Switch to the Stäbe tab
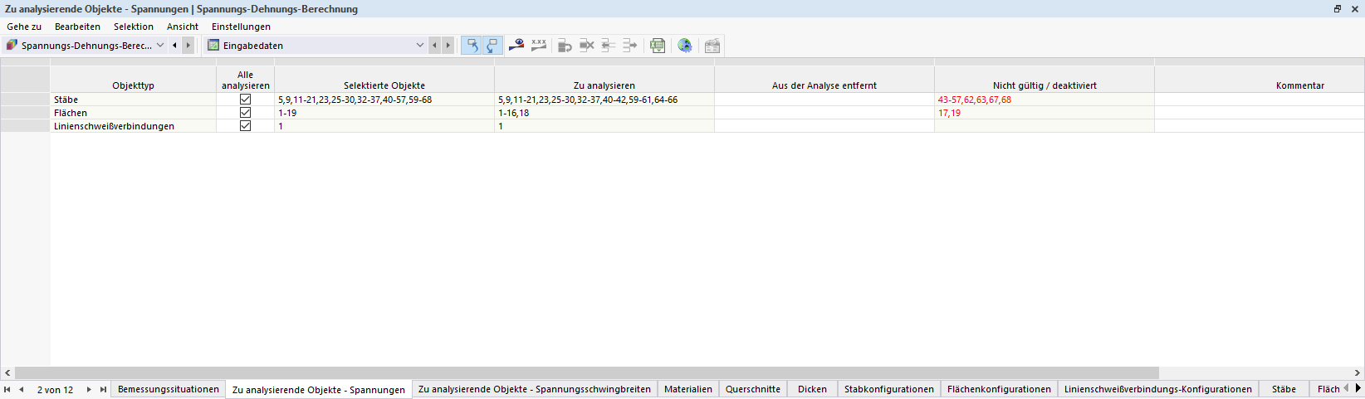Image resolution: width=1365 pixels, height=399 pixels. (x=1284, y=389)
